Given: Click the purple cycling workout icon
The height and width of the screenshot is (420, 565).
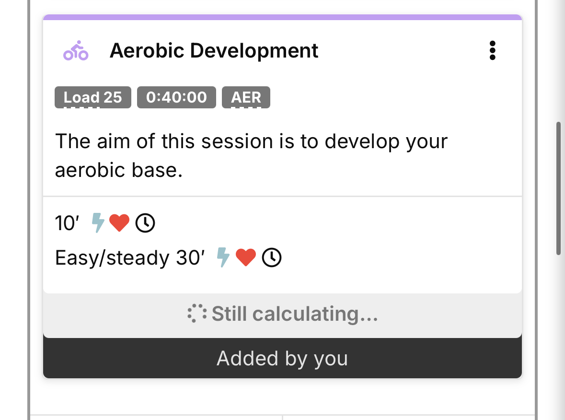Looking at the screenshot, I should click(x=76, y=51).
